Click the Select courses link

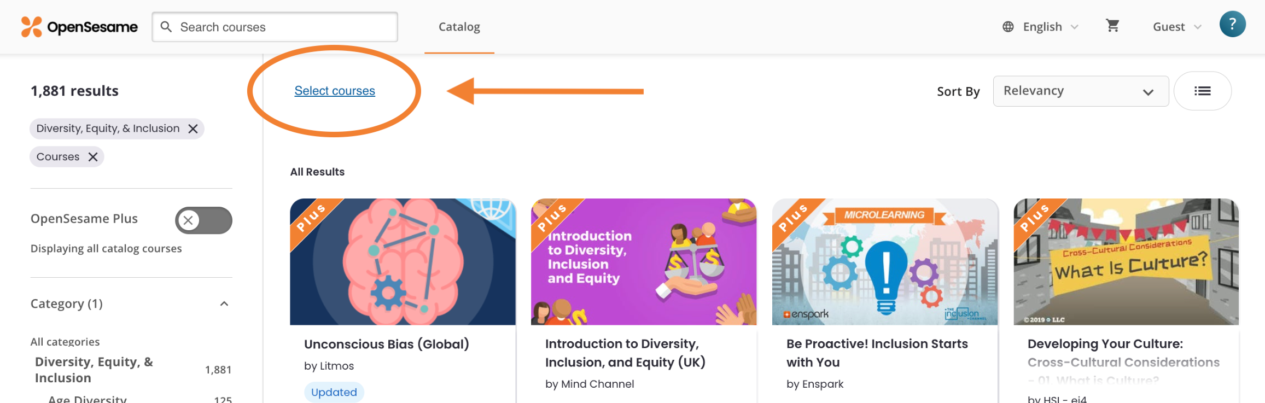click(335, 91)
